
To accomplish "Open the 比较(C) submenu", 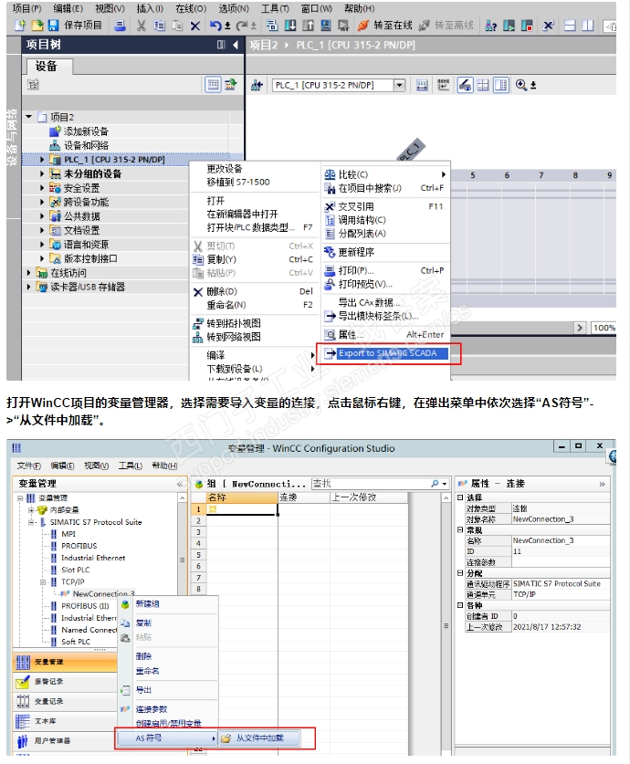I will [385, 174].
